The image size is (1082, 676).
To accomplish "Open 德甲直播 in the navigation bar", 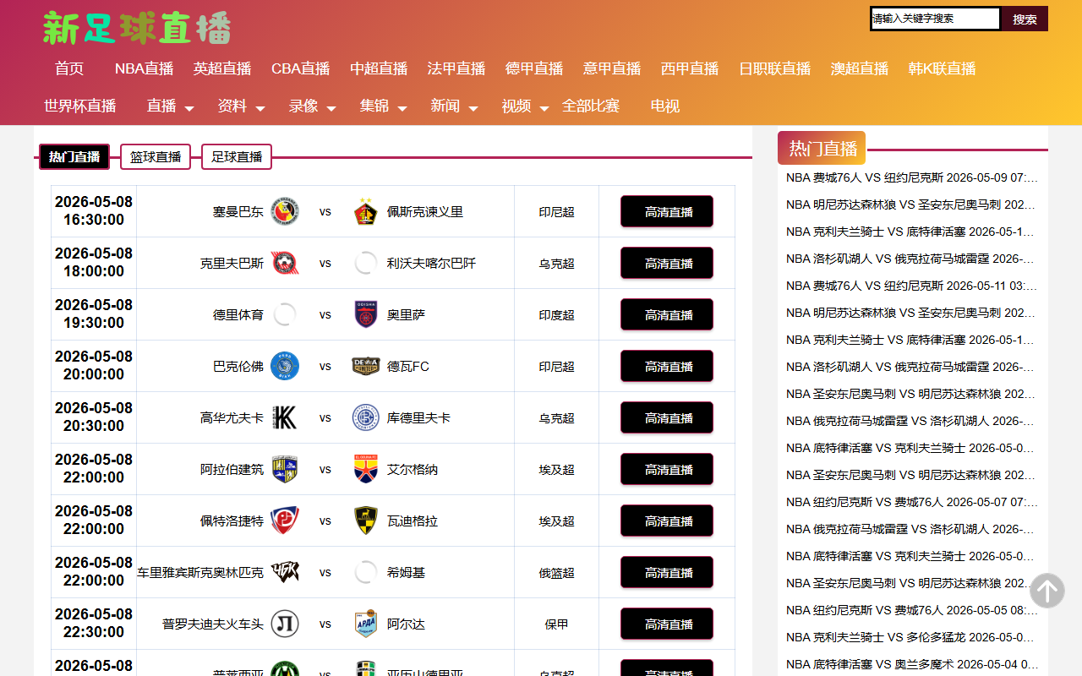I will [534, 68].
